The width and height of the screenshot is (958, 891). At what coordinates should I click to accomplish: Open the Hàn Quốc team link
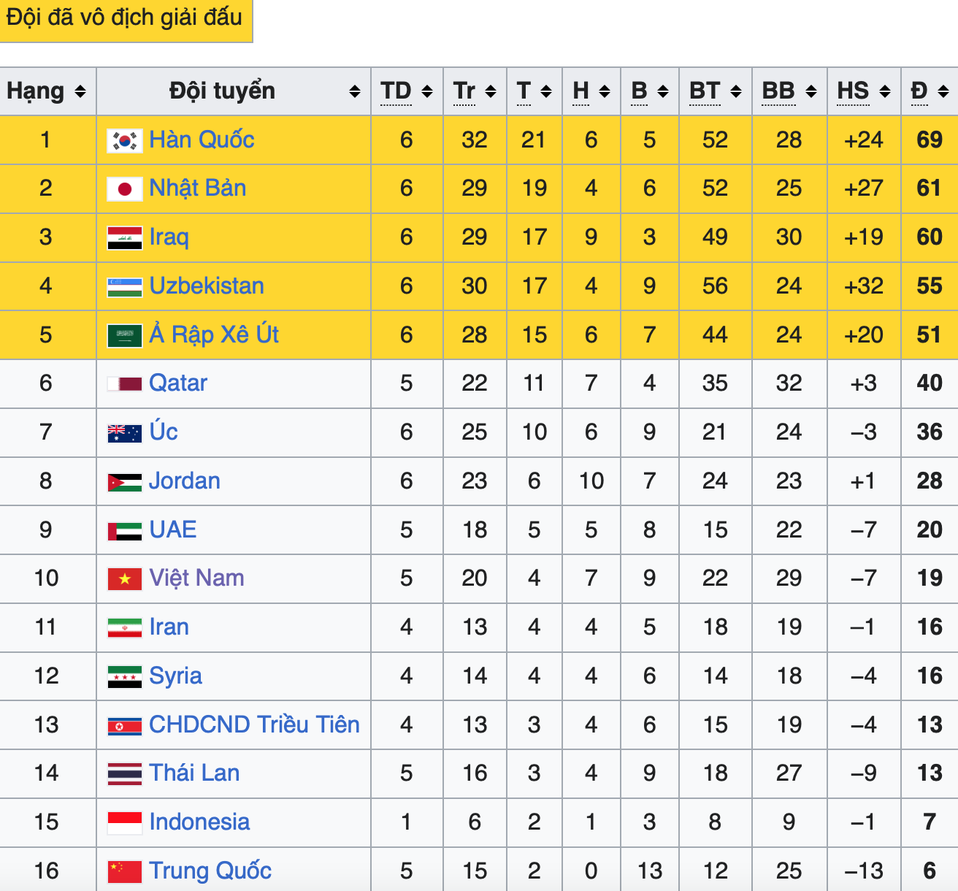[202, 139]
